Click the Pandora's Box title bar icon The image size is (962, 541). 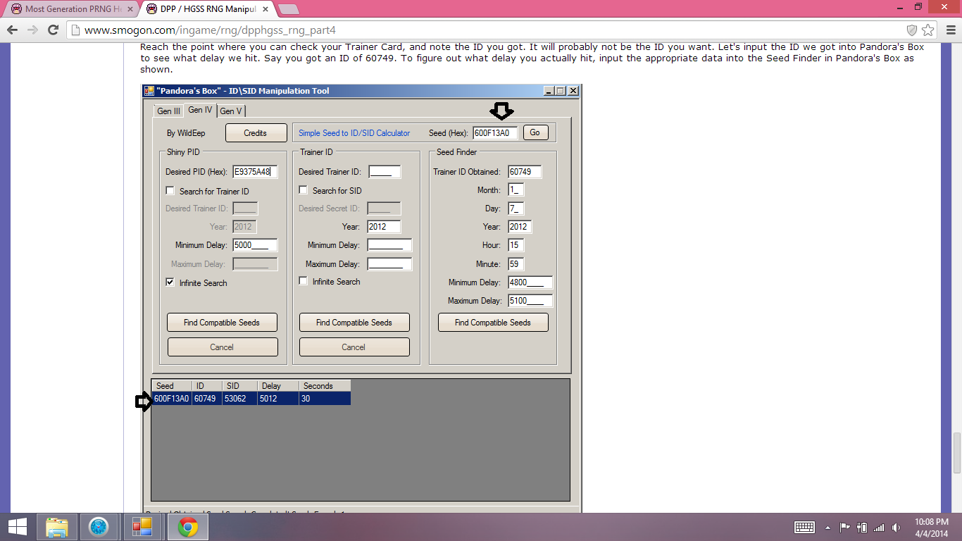tap(149, 91)
